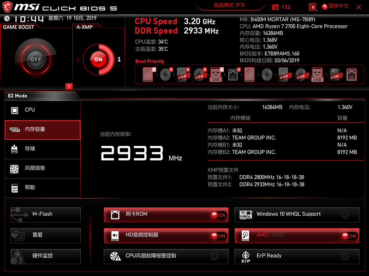This screenshot has width=369, height=276.
Task: Select the legacy USB key boot icon
Action: coord(317,75)
